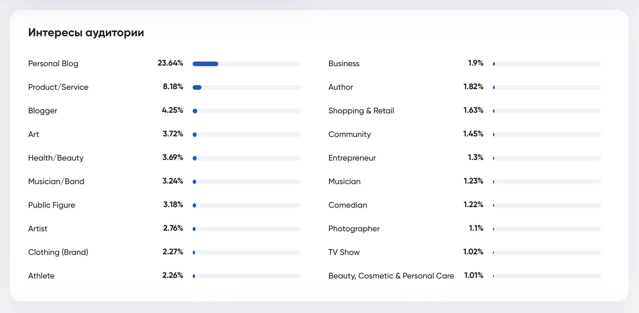Screen dimensions: 639x313
Task: Click the Musician/Band category label
Action: [x=56, y=182]
